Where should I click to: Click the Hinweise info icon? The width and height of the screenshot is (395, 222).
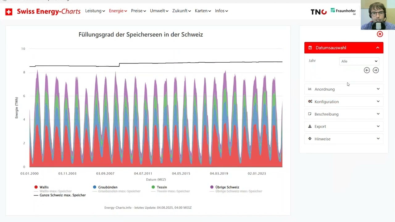click(310, 139)
